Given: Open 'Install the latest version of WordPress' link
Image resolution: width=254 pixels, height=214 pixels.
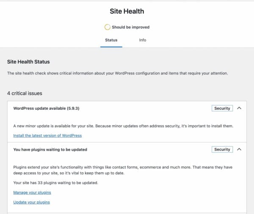Looking at the screenshot, I should pos(47,135).
